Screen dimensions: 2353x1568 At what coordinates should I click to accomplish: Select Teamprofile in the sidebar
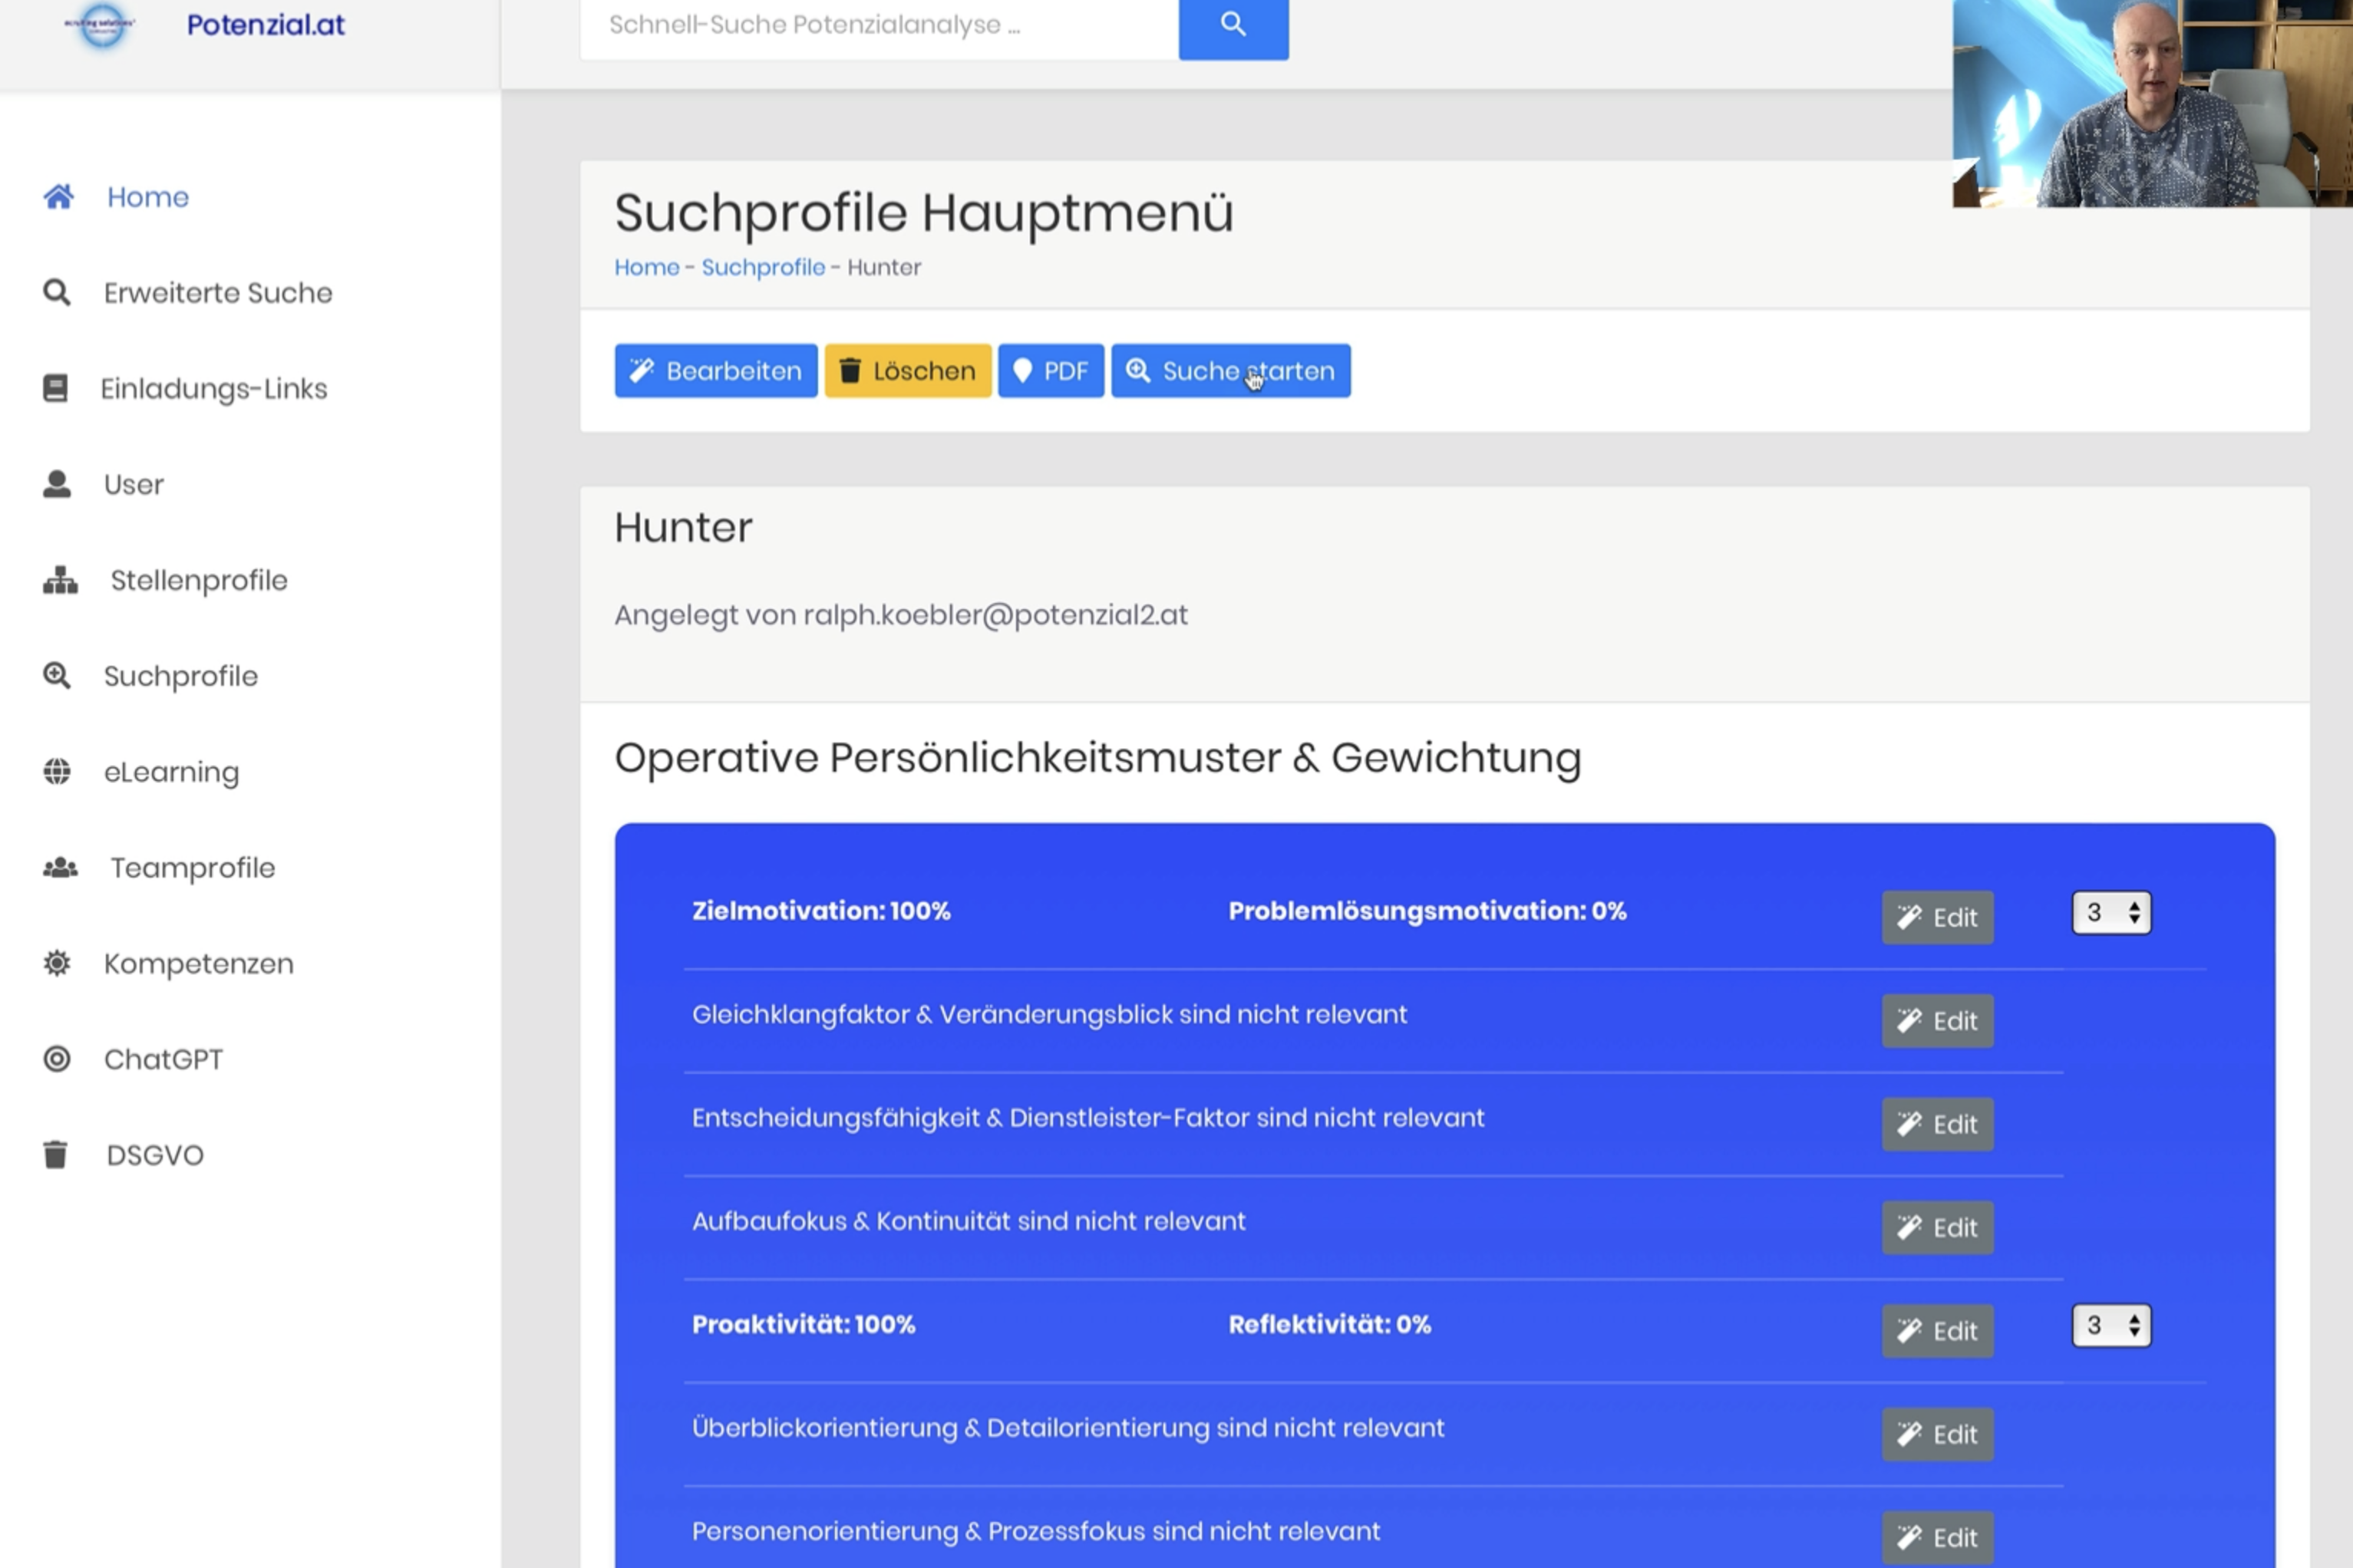(x=193, y=868)
